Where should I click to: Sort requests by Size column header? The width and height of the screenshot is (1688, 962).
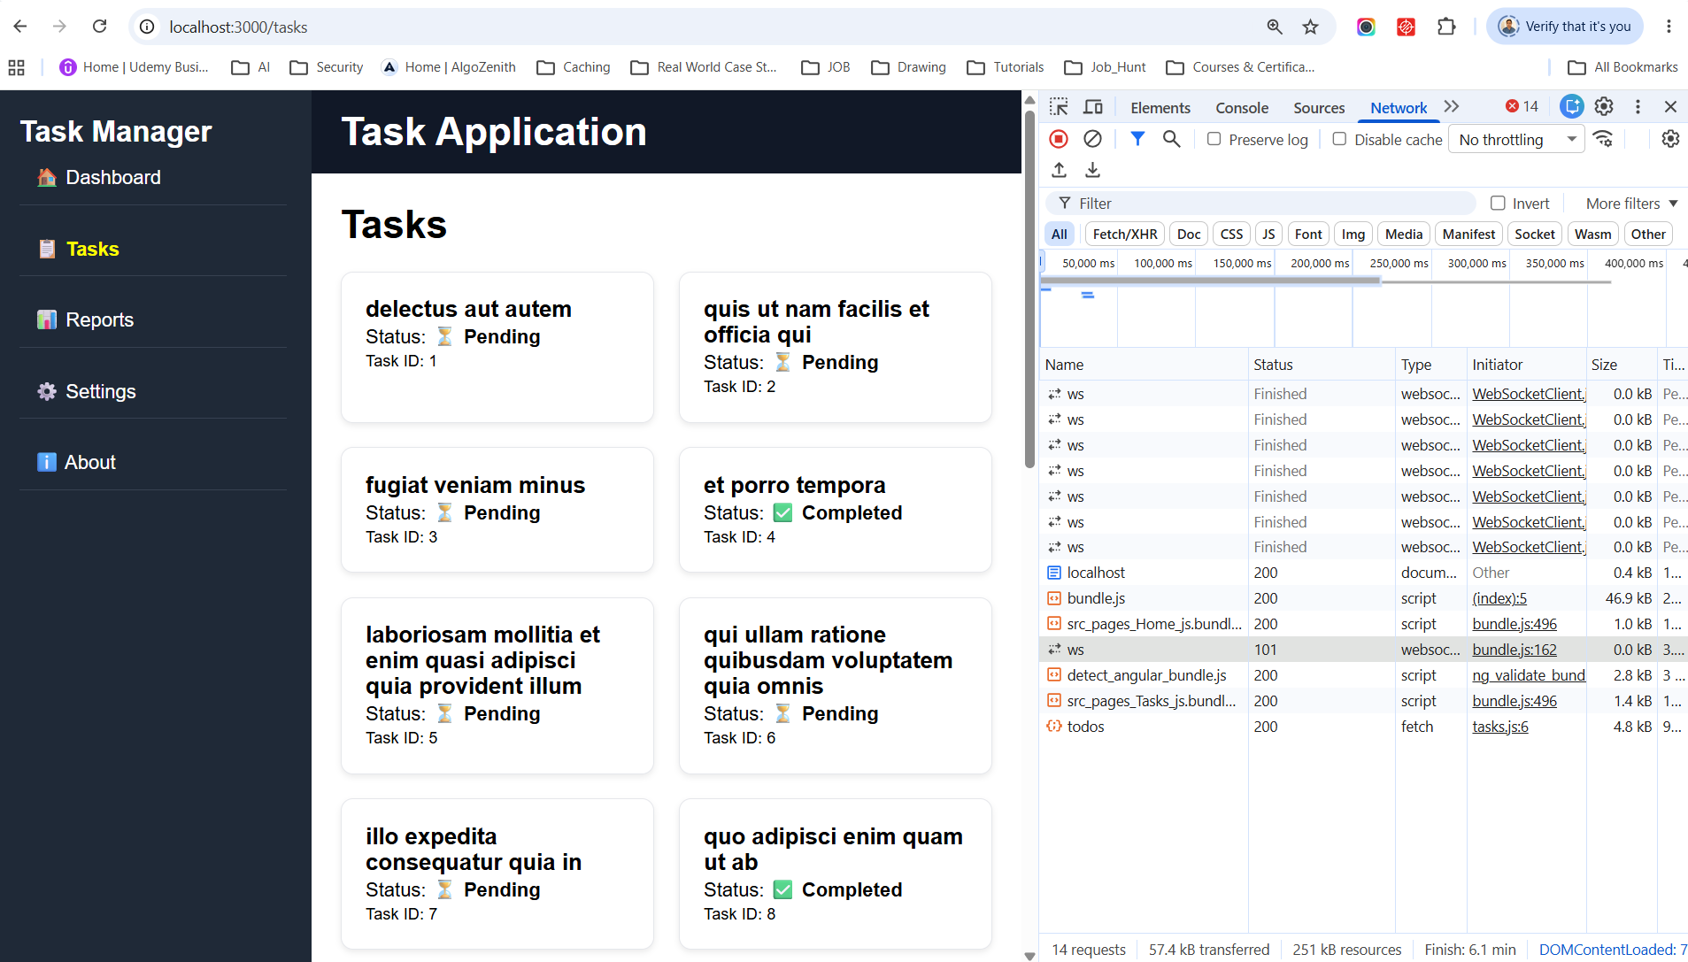point(1620,365)
